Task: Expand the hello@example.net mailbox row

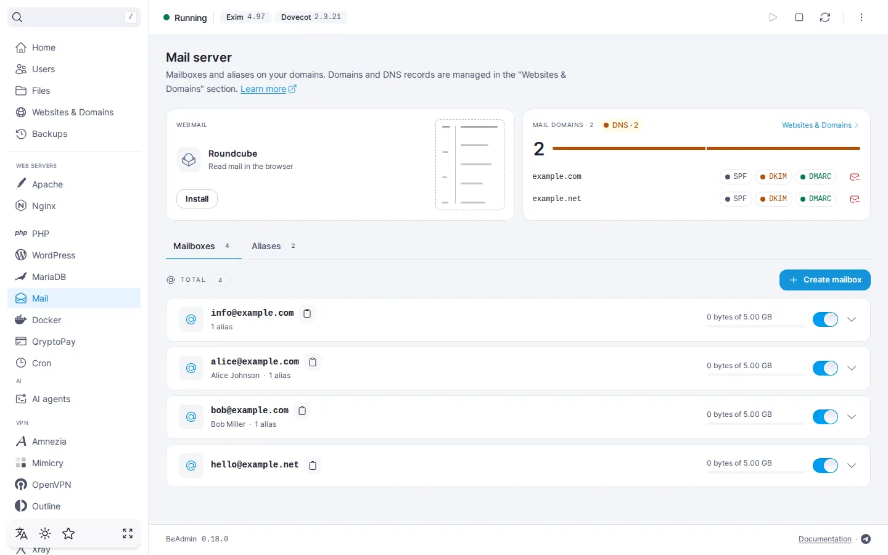Action: coord(852,466)
